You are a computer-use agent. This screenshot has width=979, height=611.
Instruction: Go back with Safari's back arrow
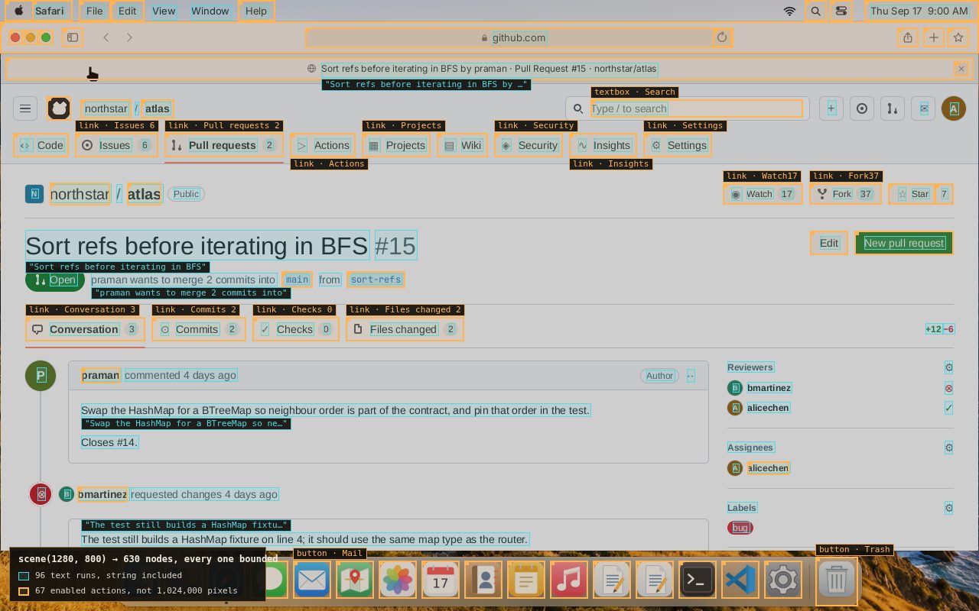tap(106, 37)
